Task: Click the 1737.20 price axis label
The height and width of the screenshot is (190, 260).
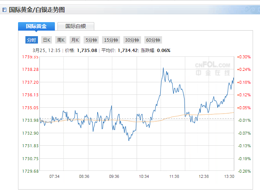Action: pyautogui.click(x=30, y=82)
